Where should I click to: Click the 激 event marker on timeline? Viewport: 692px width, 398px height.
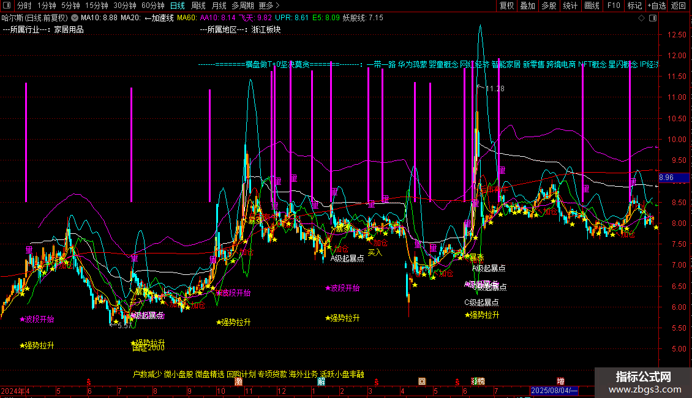[239, 381]
